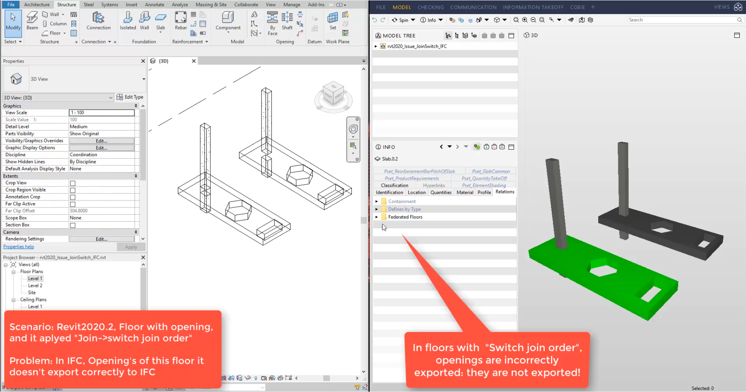
Task: Click the layers icon in the viewer toolbar
Action: click(591, 19)
